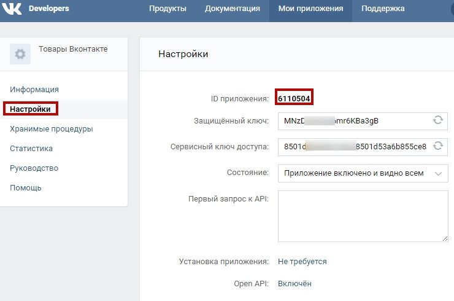
Task: Open Статистика section
Action: (x=31, y=149)
